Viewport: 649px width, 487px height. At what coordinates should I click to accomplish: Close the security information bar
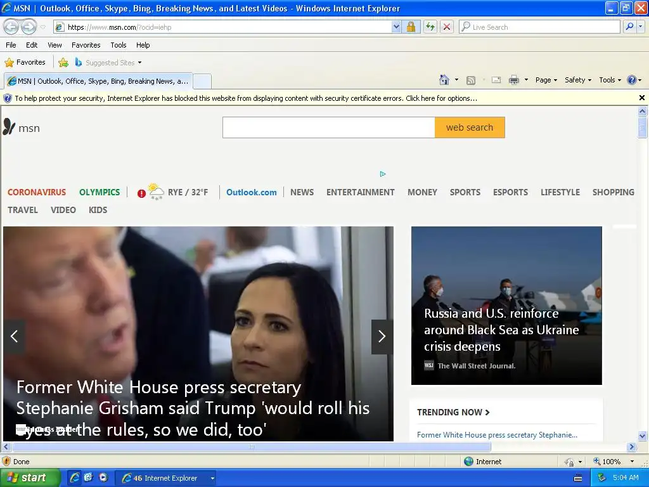[x=641, y=98]
